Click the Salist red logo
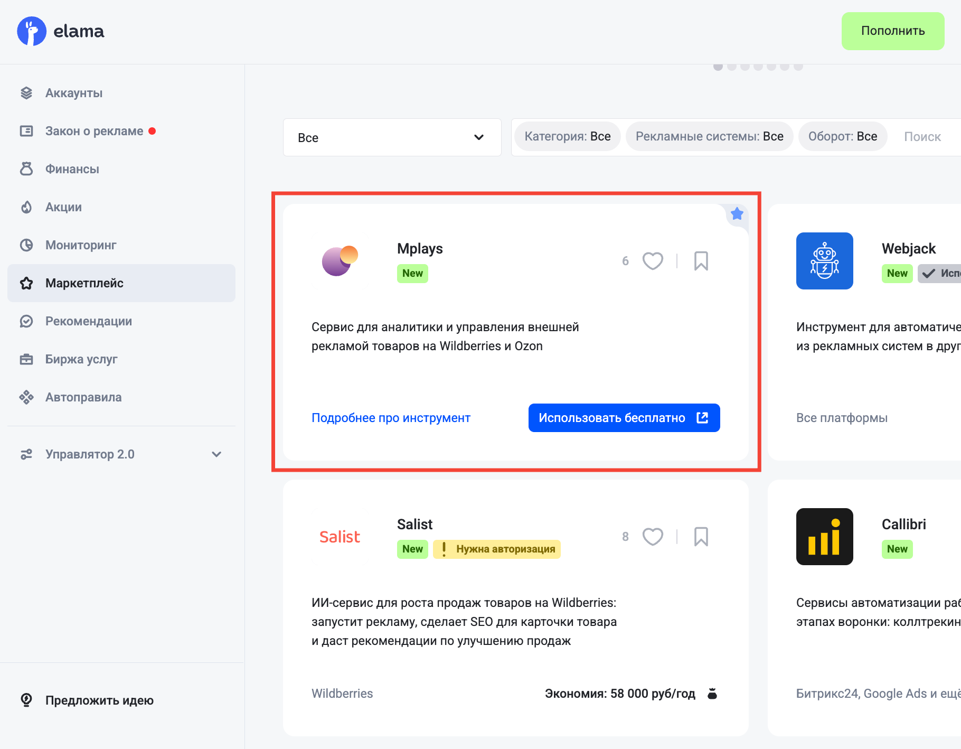This screenshot has height=749, width=961. [x=340, y=537]
